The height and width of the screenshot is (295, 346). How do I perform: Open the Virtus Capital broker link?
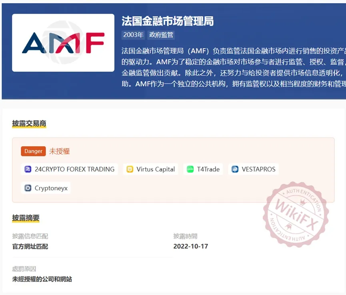(x=150, y=169)
